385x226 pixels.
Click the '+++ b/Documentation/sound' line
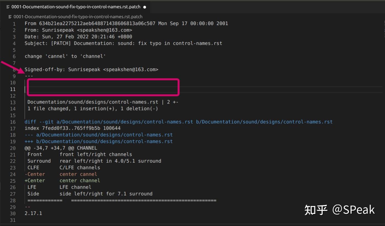tap(99, 141)
